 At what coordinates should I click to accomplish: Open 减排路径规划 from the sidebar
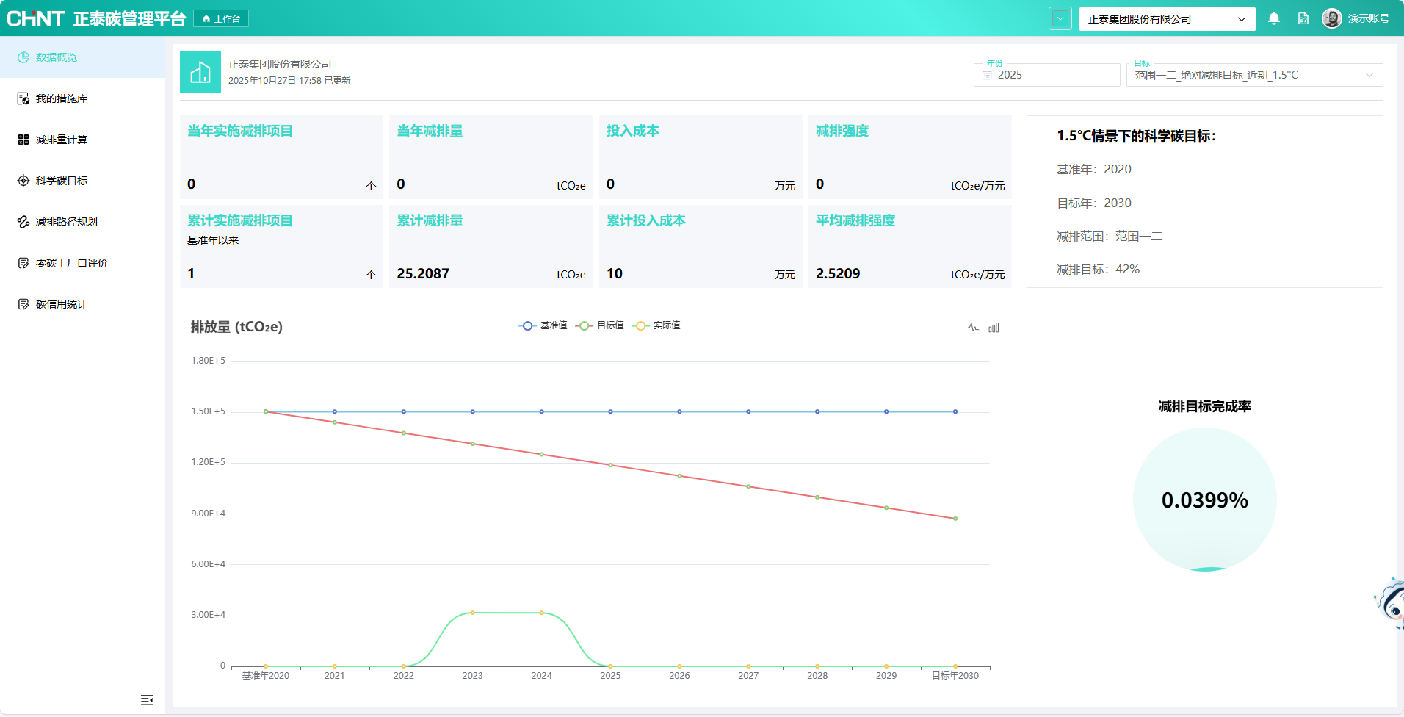click(82, 222)
